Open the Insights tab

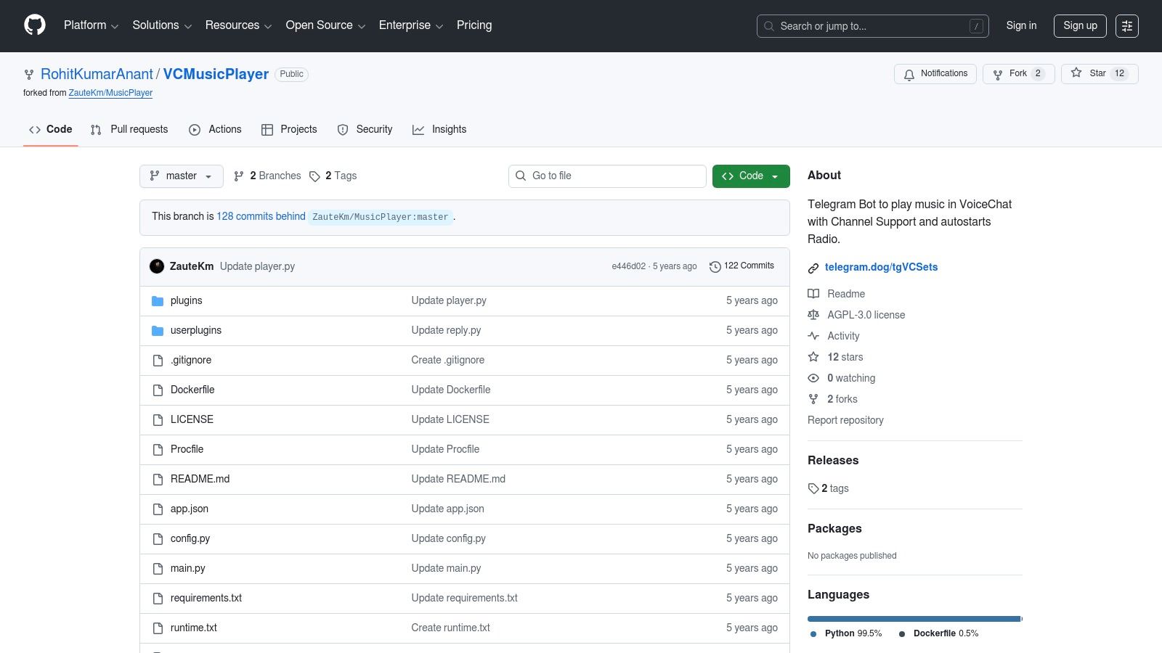point(439,129)
